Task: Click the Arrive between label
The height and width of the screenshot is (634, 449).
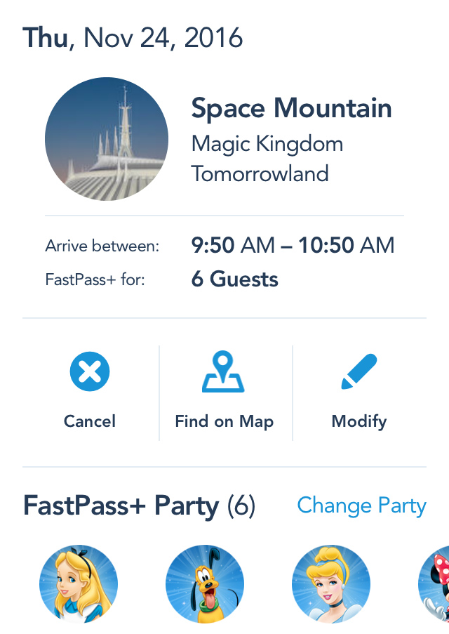Action: pyautogui.click(x=102, y=246)
